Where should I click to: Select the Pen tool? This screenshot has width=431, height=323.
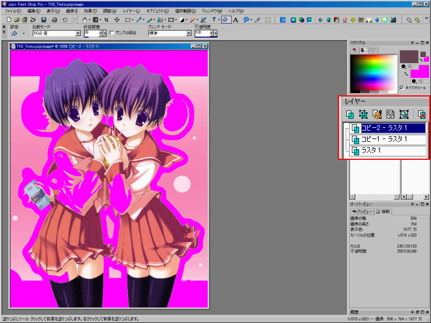point(257,20)
